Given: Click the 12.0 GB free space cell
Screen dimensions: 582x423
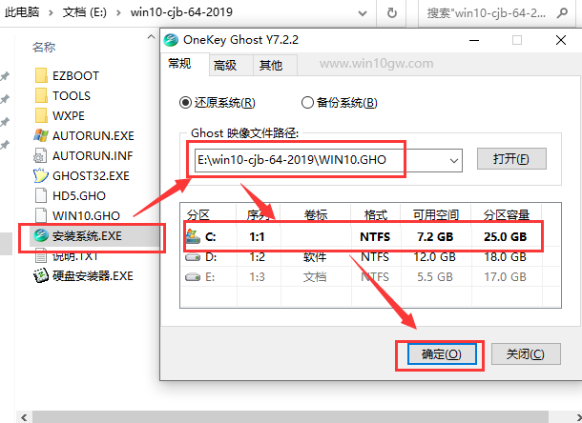Looking at the screenshot, I should 435,257.
